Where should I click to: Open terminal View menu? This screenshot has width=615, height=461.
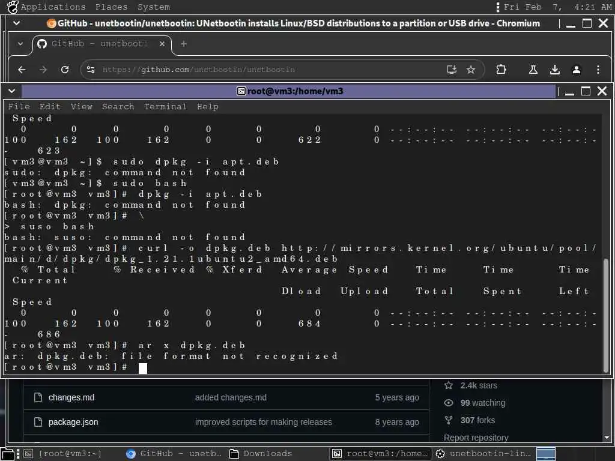point(81,107)
